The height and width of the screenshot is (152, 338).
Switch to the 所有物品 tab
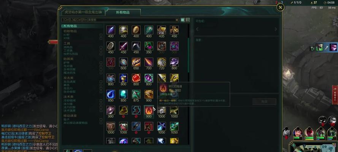123,13
